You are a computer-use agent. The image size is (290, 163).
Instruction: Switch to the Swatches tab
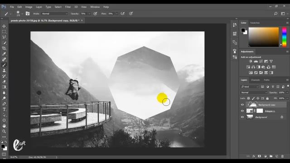[255, 23]
